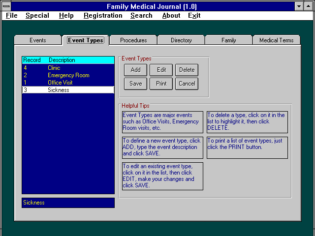Open the window control menu box
Screen dimensions: 315x236
point(6,6)
